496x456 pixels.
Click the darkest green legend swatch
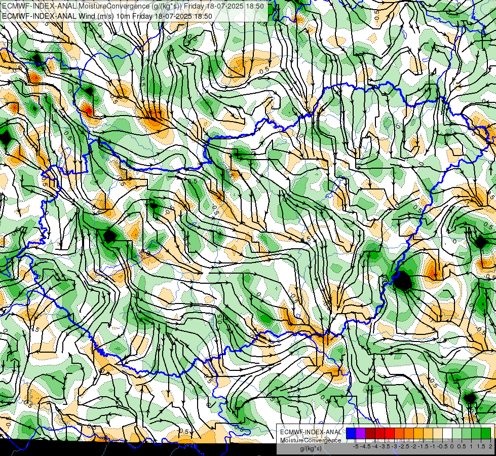pos(486,433)
